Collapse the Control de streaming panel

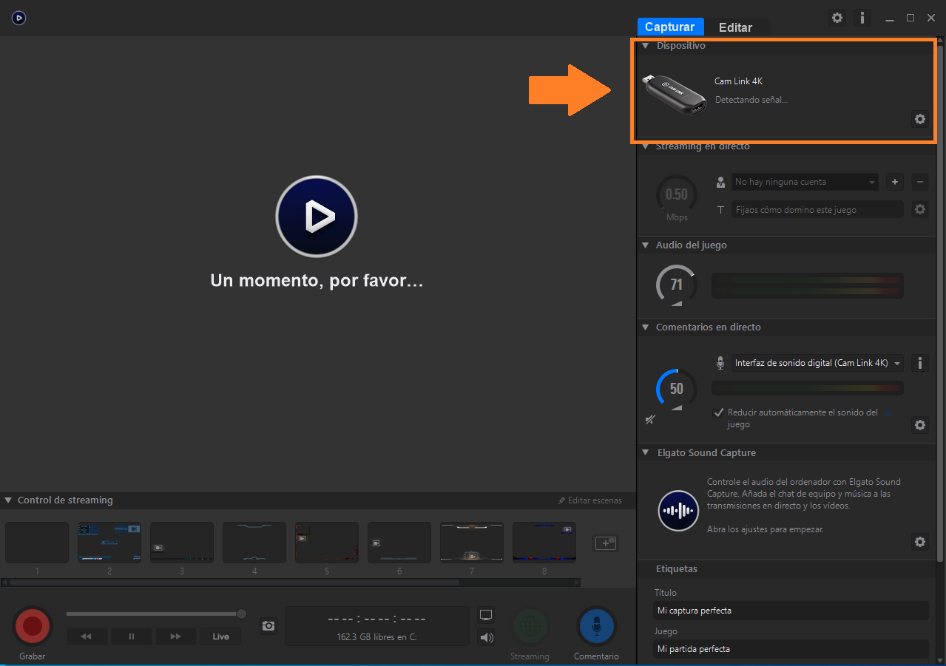point(9,500)
